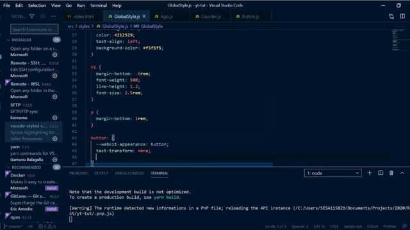Select the SFTP extension entry

[x=33, y=111]
